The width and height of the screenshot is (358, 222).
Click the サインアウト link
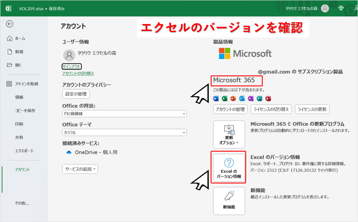coord(72,67)
